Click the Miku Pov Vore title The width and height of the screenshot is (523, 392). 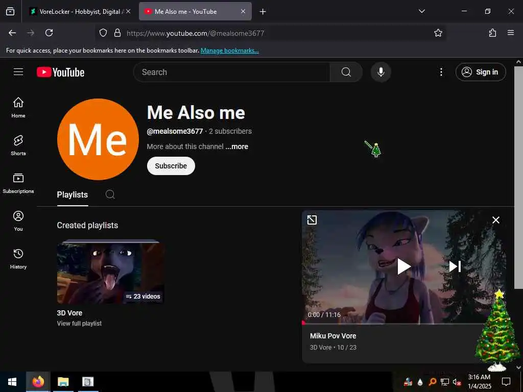[333, 336]
